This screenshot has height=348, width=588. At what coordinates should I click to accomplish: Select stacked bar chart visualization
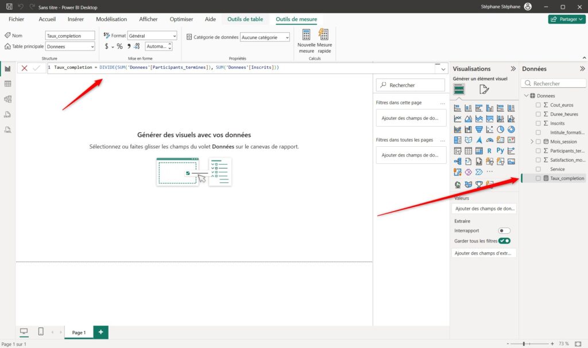(x=458, y=108)
